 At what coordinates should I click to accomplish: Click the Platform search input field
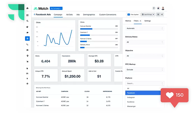(143, 83)
